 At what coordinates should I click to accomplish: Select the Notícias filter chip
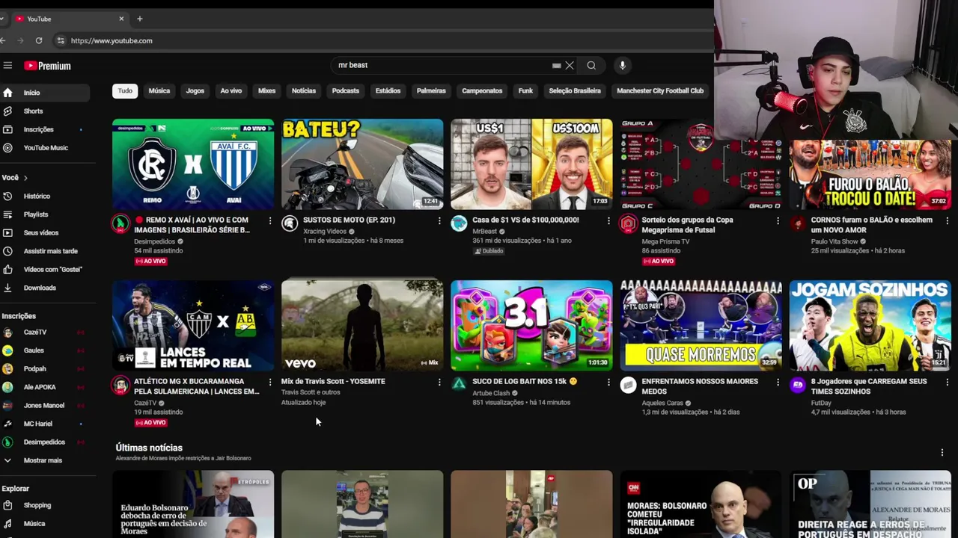point(304,91)
